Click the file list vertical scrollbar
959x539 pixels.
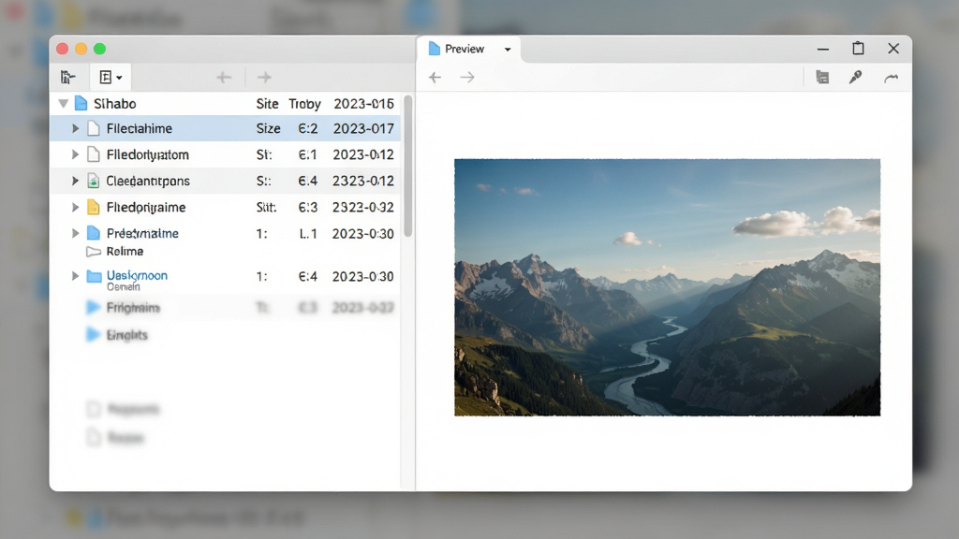pyautogui.click(x=408, y=167)
